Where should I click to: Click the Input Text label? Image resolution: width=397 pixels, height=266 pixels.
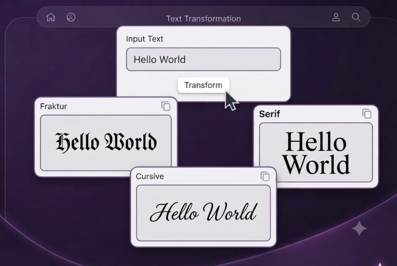pyautogui.click(x=145, y=39)
